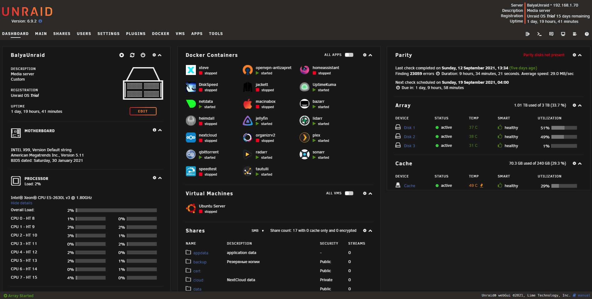
Task: Click the plex container icon
Action: coord(304,137)
